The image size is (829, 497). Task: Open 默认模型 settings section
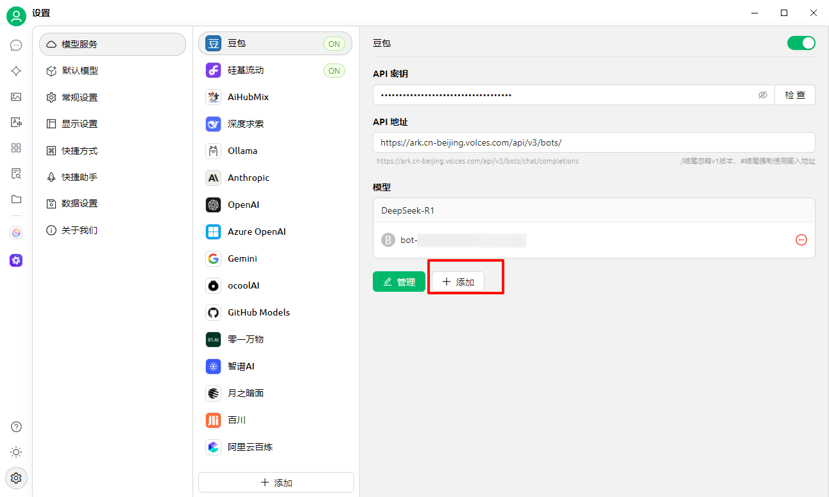click(113, 71)
